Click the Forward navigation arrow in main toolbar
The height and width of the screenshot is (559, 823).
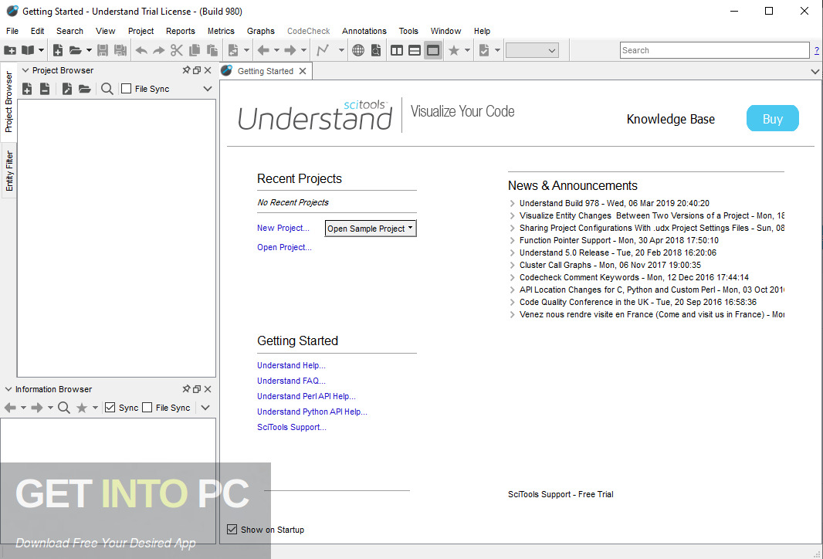click(x=290, y=50)
